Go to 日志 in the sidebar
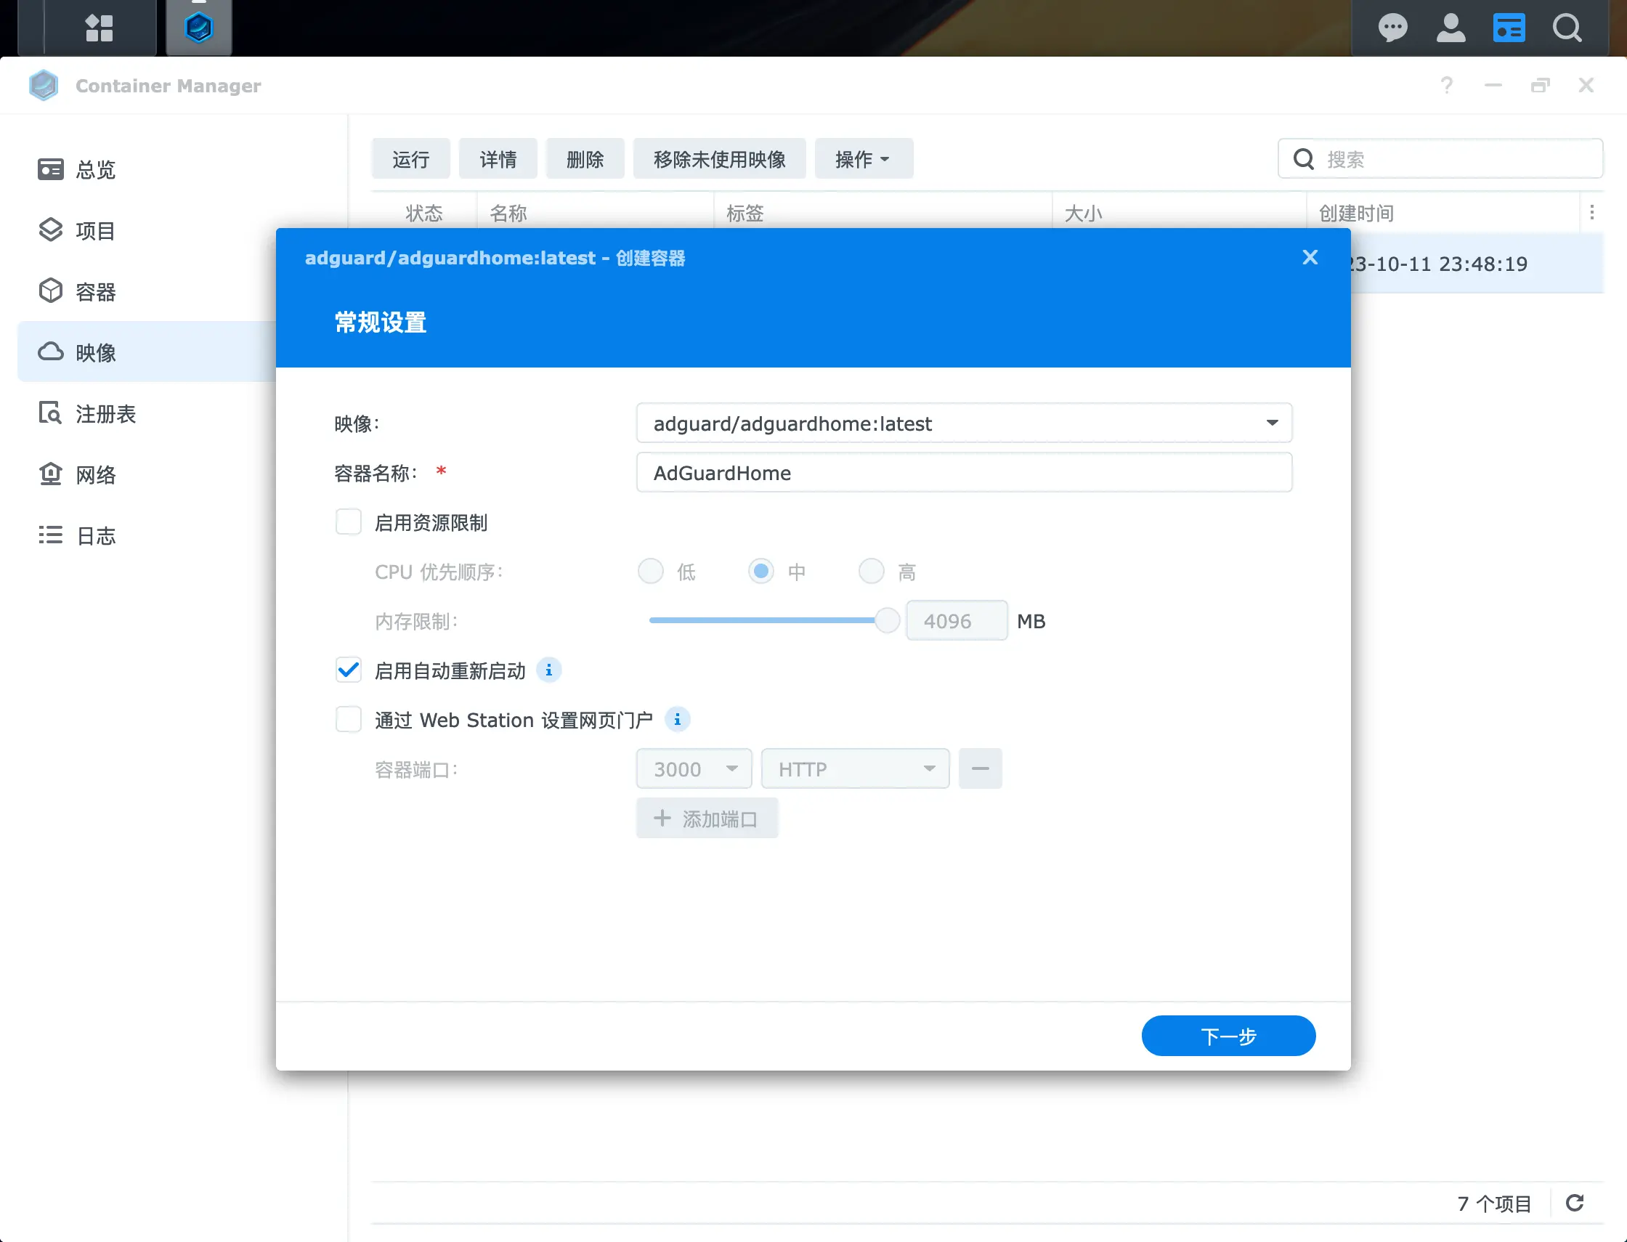Image resolution: width=1627 pixels, height=1242 pixels. (x=95, y=535)
